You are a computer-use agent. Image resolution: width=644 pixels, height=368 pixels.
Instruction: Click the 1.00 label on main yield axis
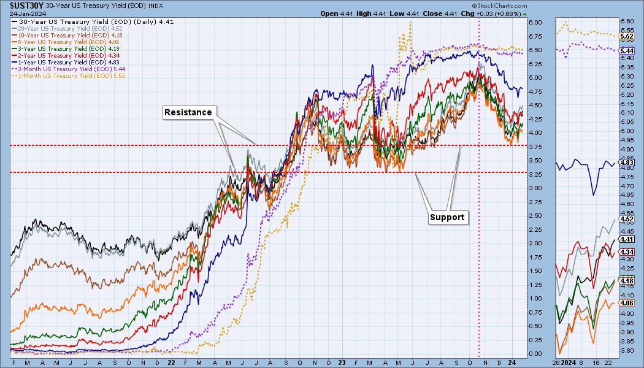tap(535, 299)
